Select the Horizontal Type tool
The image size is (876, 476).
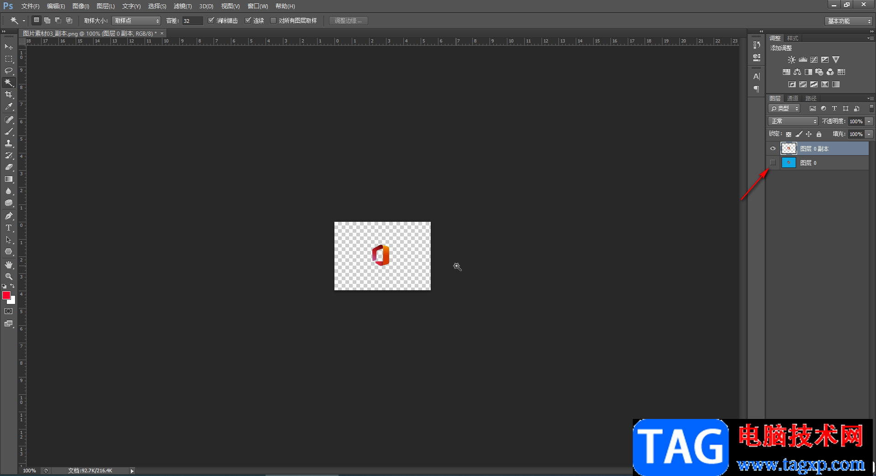pos(9,228)
